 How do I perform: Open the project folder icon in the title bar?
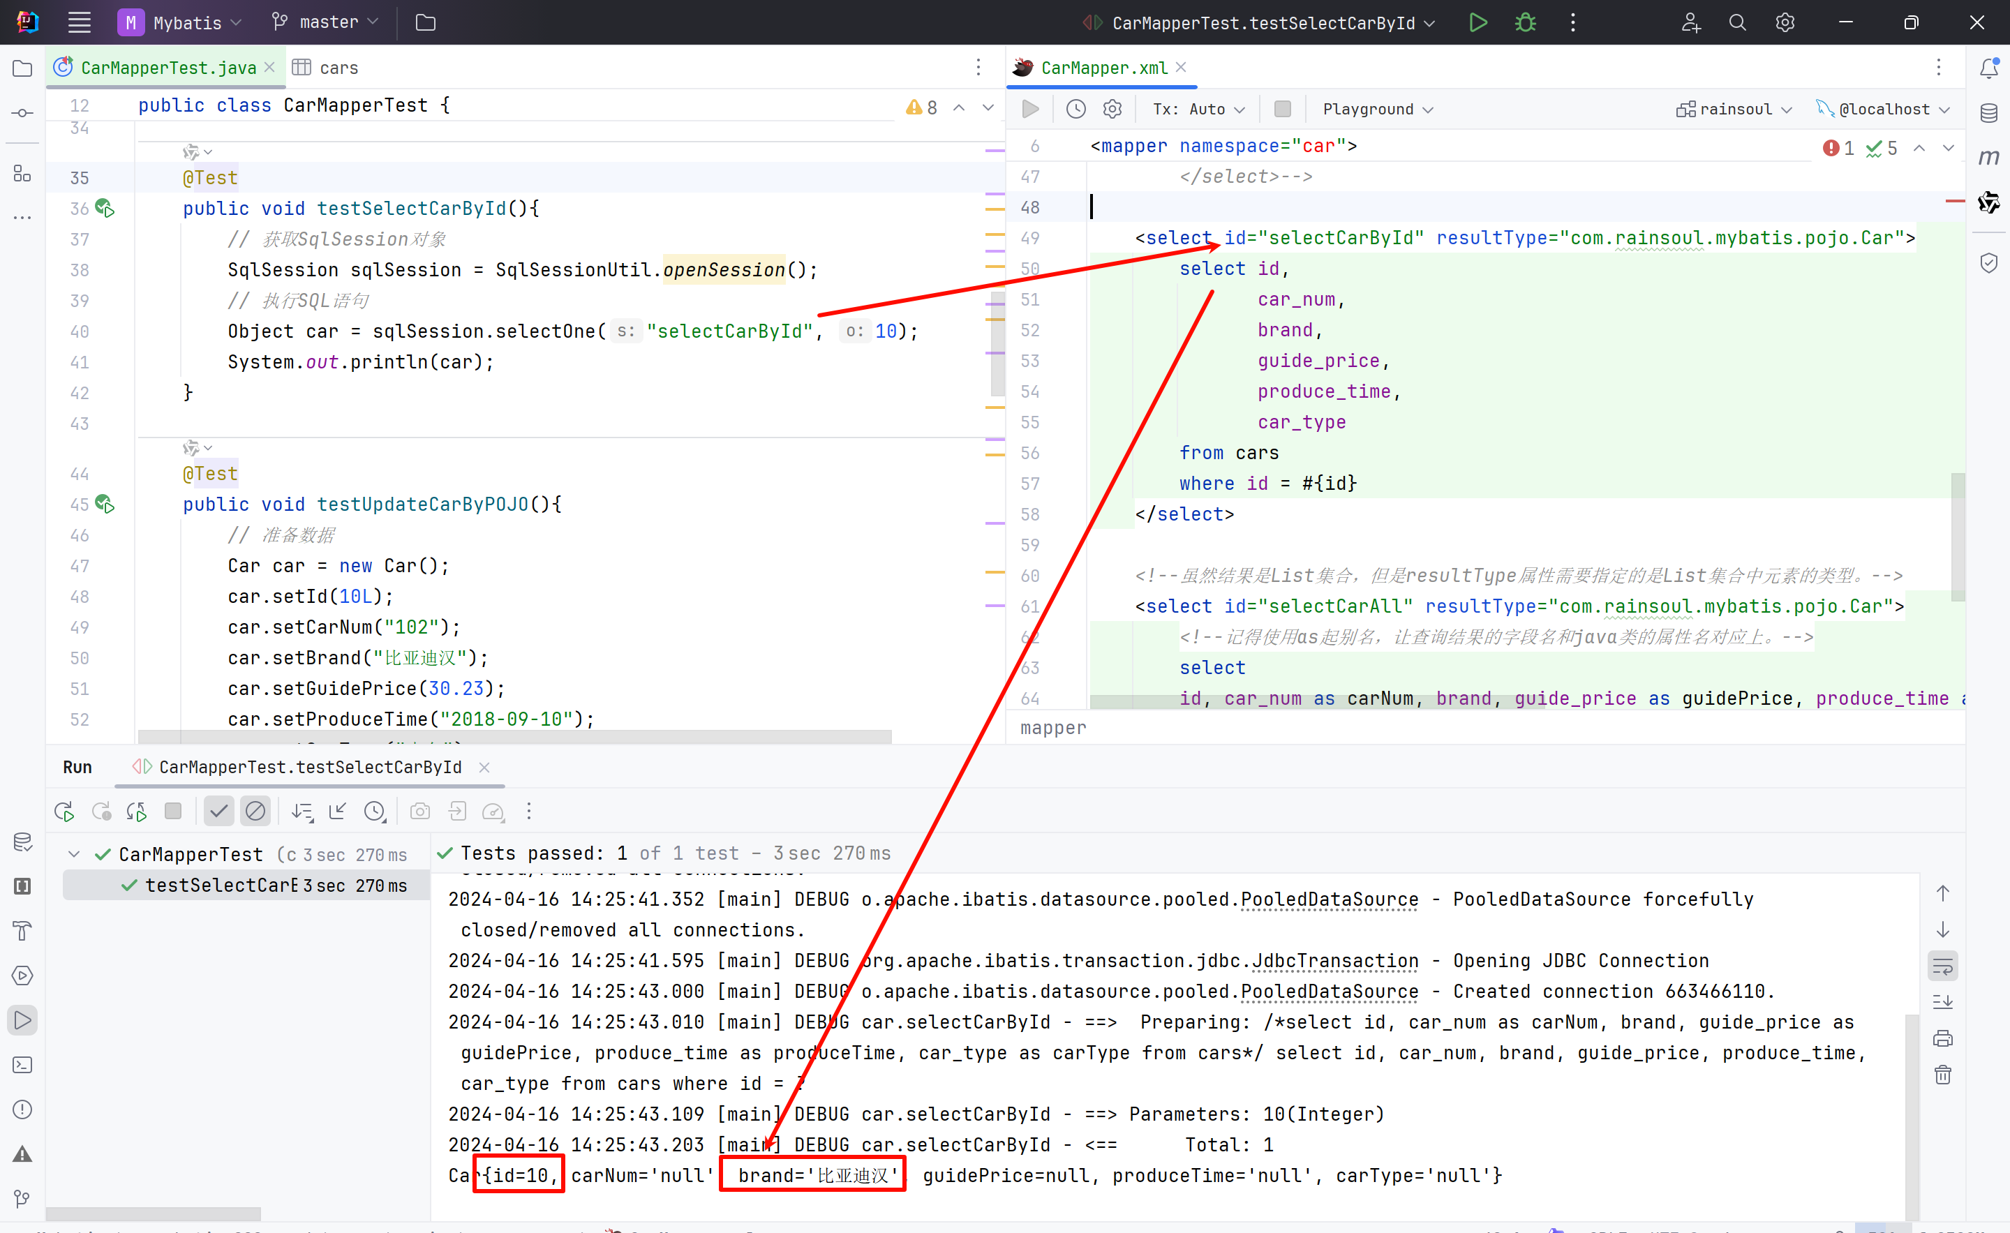(425, 22)
